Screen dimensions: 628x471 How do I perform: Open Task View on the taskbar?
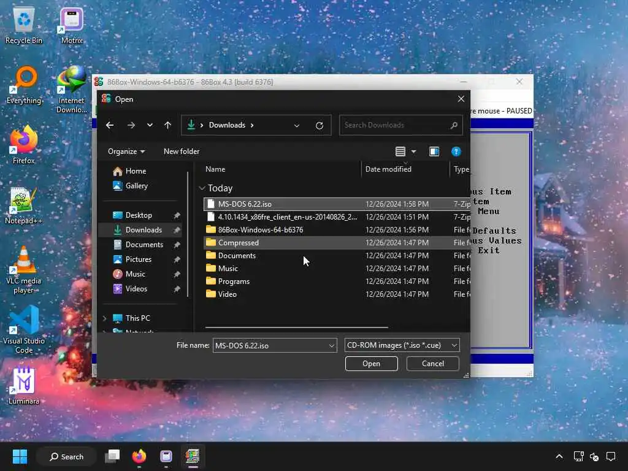[x=112, y=456]
